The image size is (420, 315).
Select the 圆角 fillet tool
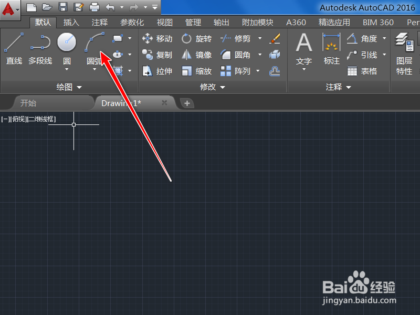(235, 55)
